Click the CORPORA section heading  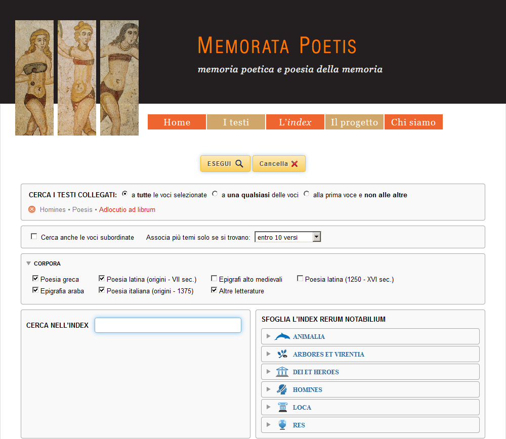(47, 264)
